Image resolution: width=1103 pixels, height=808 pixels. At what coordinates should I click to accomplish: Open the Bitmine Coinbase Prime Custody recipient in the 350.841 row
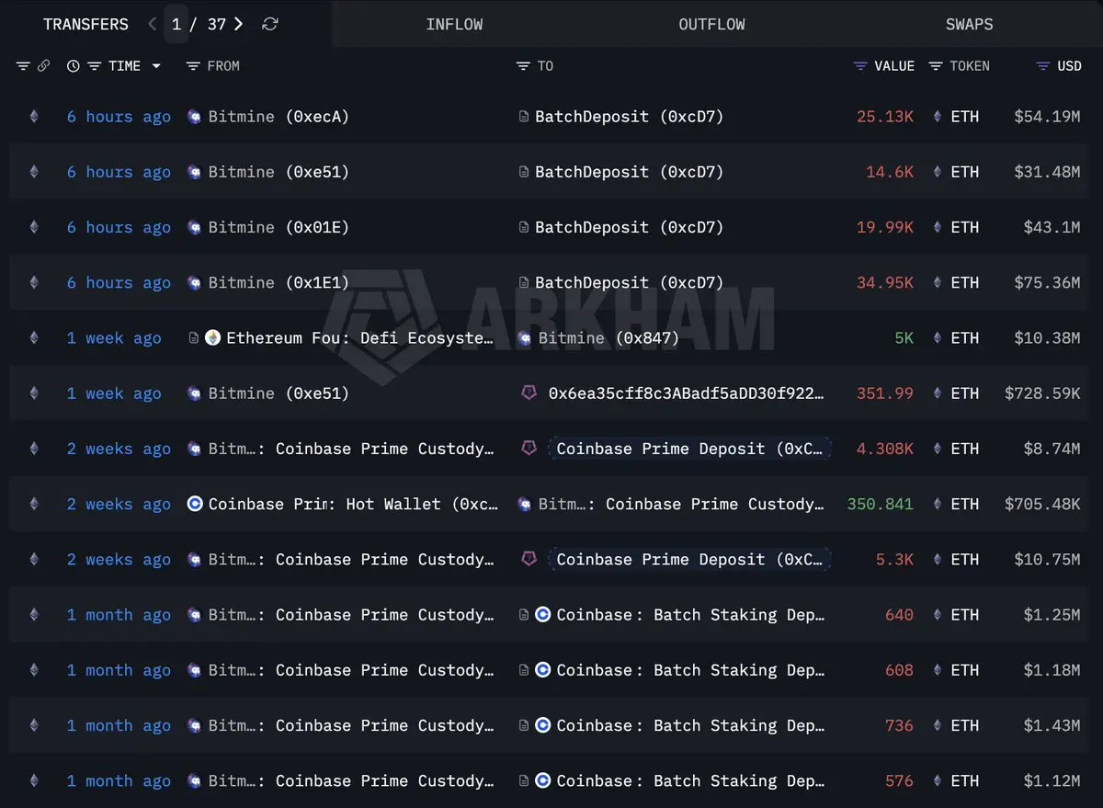(x=681, y=504)
